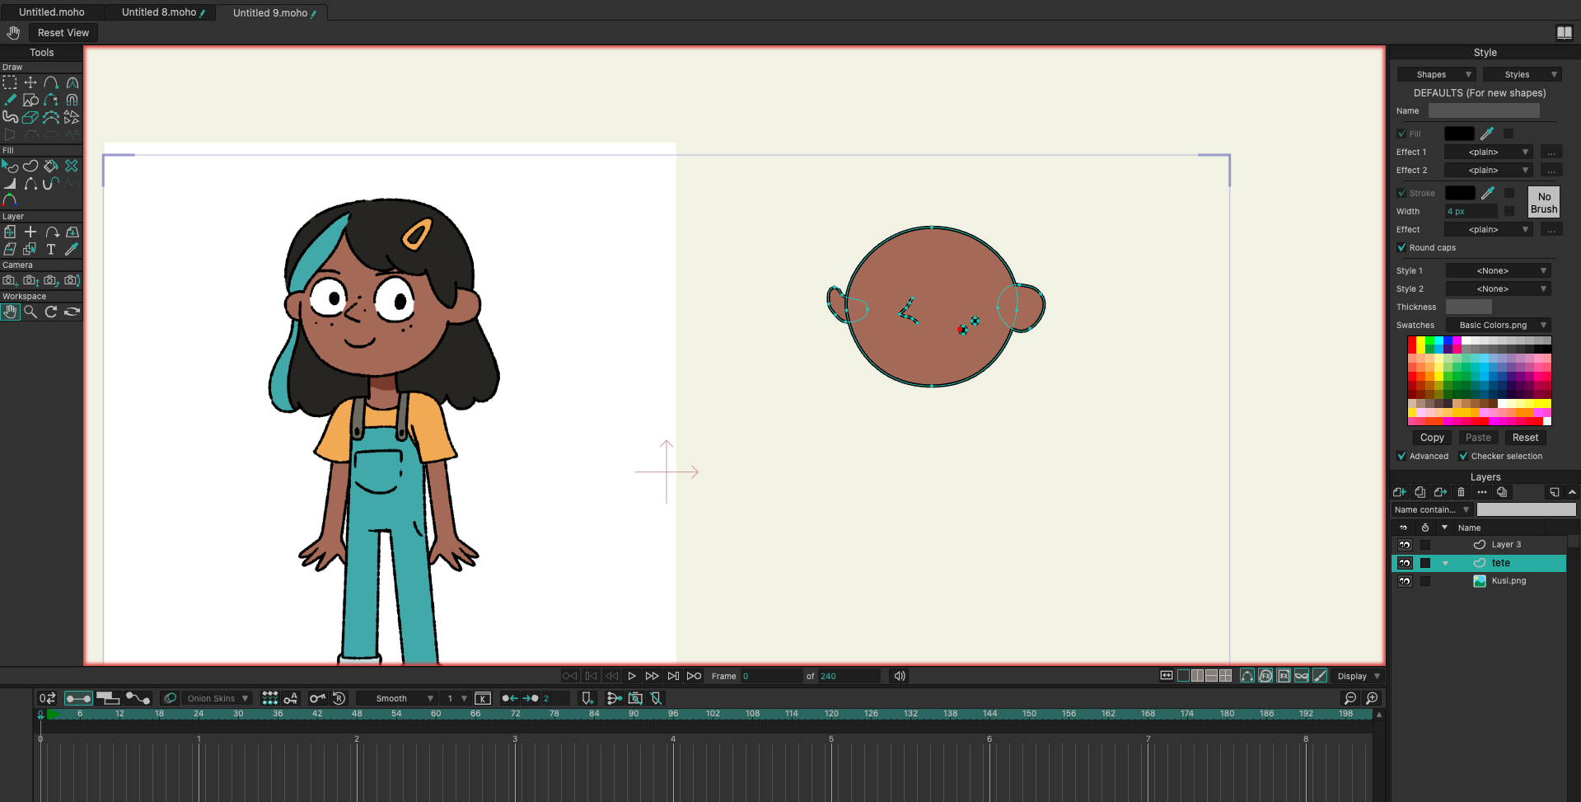1581x802 pixels.
Task: Toggle the Fill checkbox
Action: [x=1401, y=134]
